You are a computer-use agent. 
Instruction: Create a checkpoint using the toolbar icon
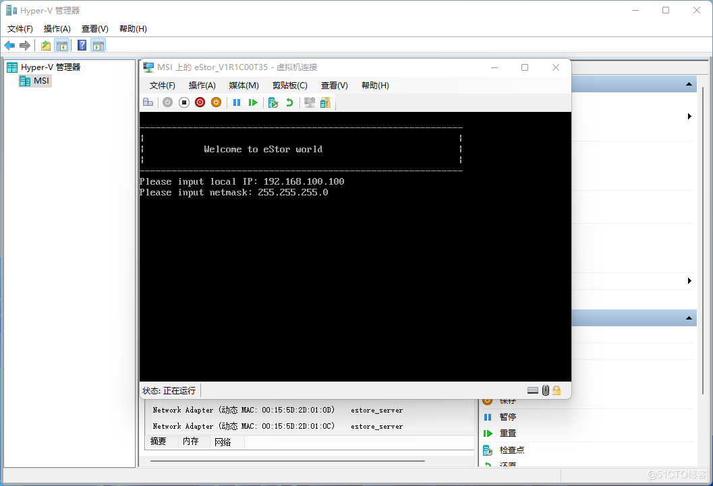pyautogui.click(x=273, y=102)
